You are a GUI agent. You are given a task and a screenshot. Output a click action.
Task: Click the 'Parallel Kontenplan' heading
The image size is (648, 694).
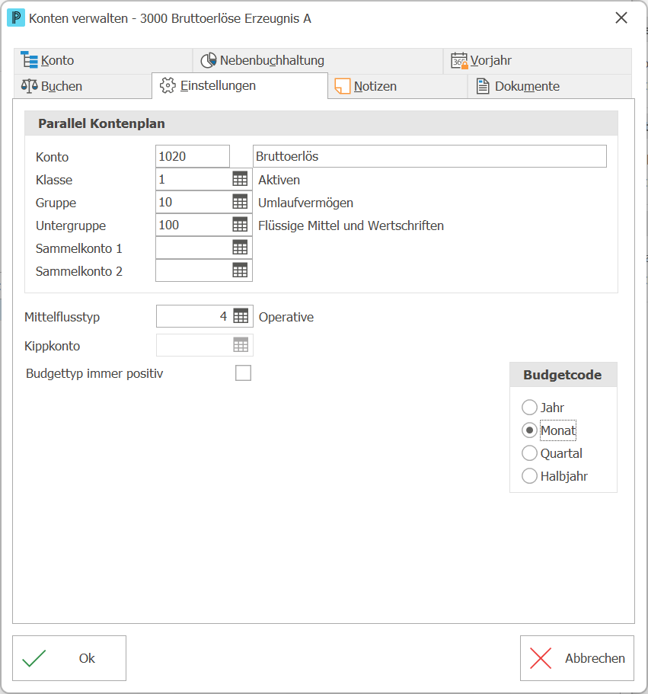(x=101, y=123)
